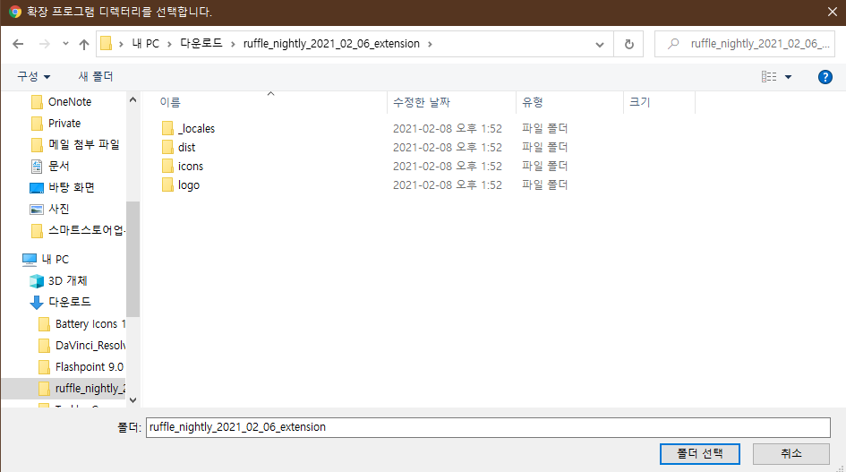Expand chevron after 내 PC in path
This screenshot has width=846, height=472.
(169, 44)
